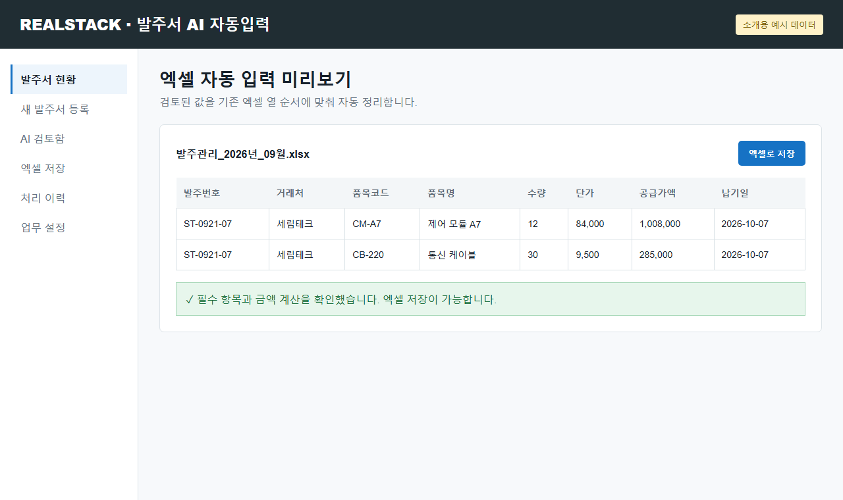Image resolution: width=843 pixels, height=500 pixels.
Task: Click the quantity 12 cell
Action: point(544,224)
